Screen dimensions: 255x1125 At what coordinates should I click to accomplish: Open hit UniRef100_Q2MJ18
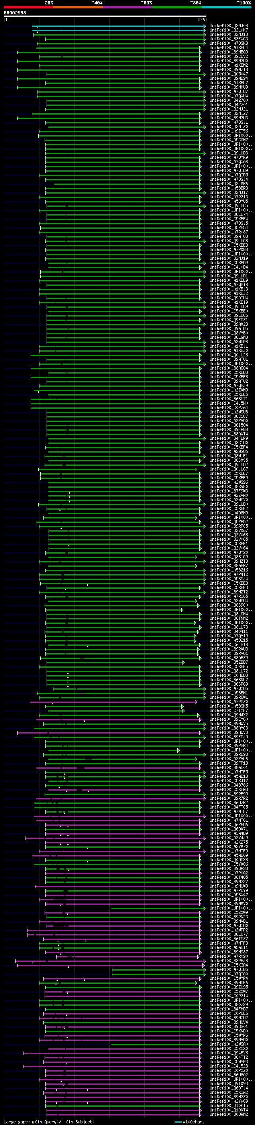pyautogui.click(x=229, y=34)
